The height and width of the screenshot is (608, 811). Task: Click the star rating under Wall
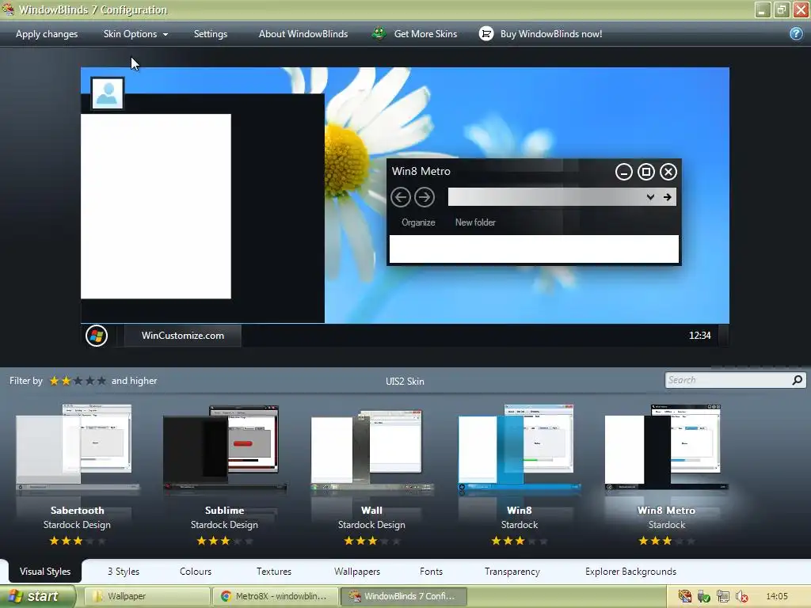pos(371,541)
